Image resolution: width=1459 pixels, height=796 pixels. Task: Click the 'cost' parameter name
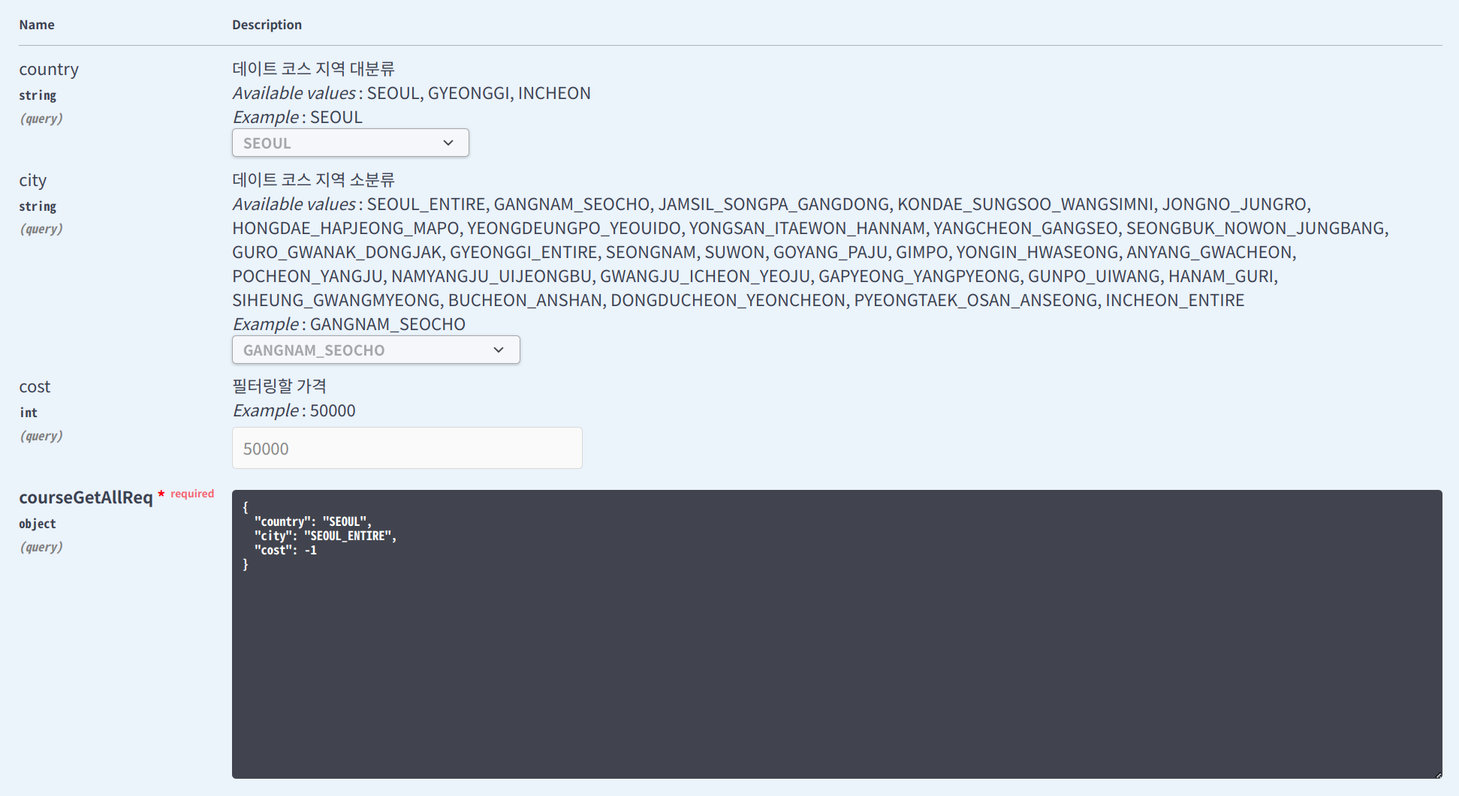point(35,387)
